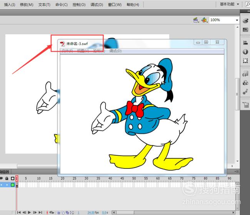Image resolution: width=250 pixels, height=215 pixels.
Task: Click the Center Frame red marker icon
Action: click(47, 212)
